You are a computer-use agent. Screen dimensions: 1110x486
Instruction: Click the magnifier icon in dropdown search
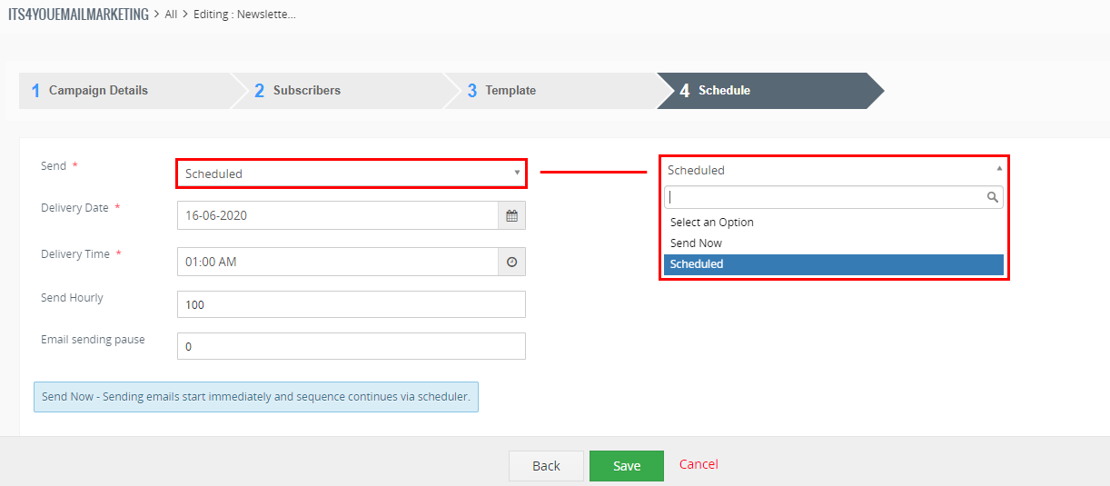(993, 197)
